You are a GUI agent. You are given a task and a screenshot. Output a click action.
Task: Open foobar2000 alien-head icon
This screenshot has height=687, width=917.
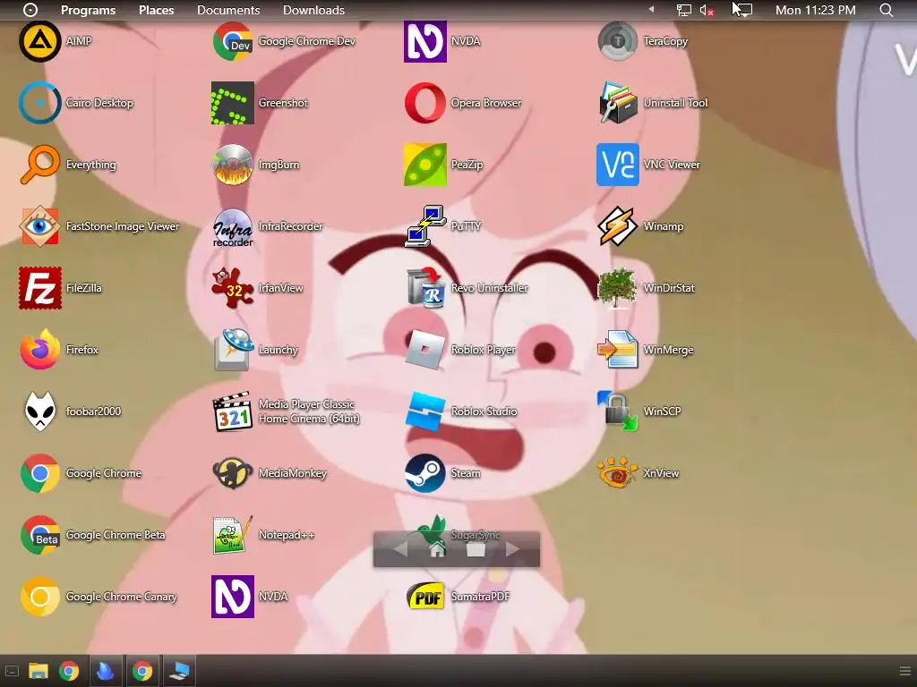coord(39,411)
